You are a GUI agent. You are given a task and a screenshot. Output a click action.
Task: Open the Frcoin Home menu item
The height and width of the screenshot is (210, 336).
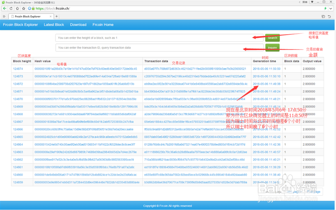click(x=103, y=25)
